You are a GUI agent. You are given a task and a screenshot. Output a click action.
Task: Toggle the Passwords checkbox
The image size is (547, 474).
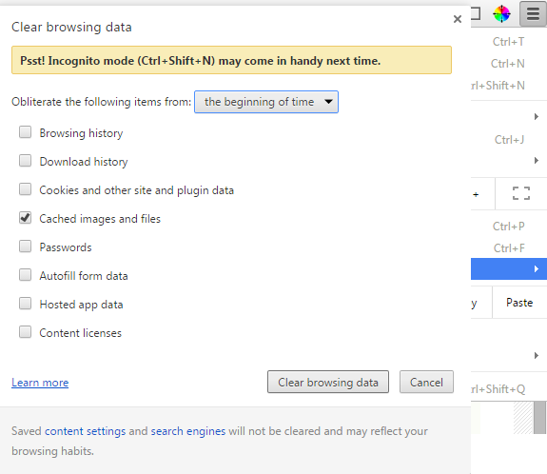coord(25,247)
